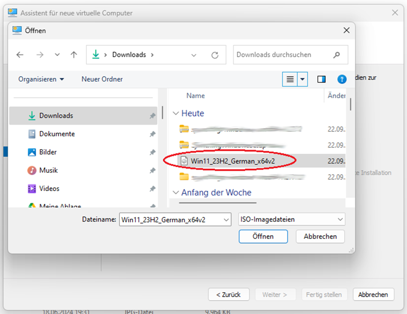The image size is (407, 314).
Task: Create folder with Neuer Ordner
Action: point(102,79)
